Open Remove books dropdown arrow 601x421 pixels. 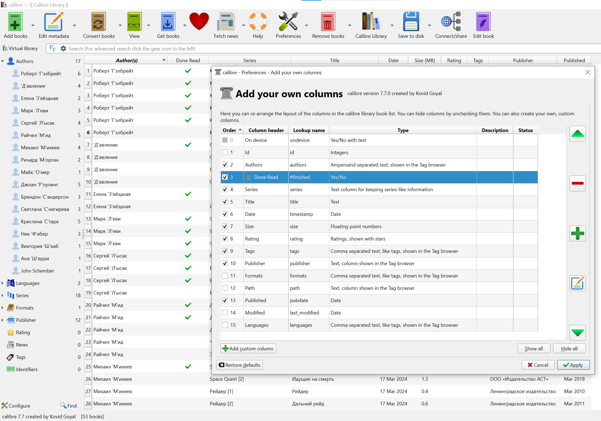[x=349, y=25]
